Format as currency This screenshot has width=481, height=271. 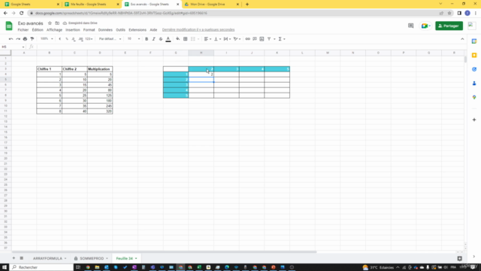[x=60, y=39]
